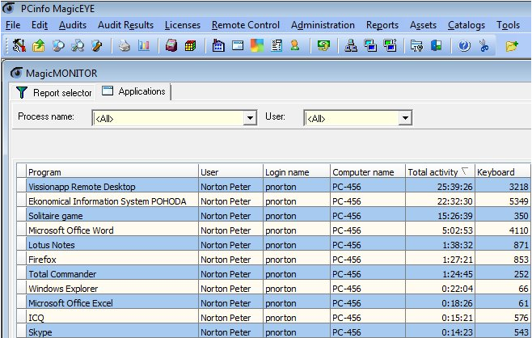
Task: Click the blue help question-mark icon
Action: tap(464, 45)
